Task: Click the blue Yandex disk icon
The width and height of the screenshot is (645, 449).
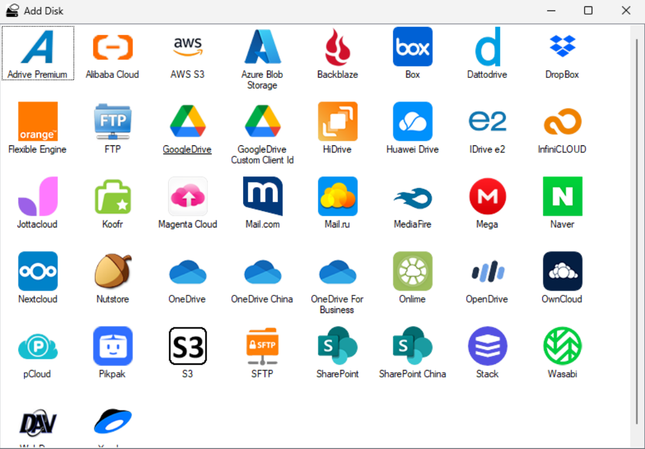Action: 112,421
